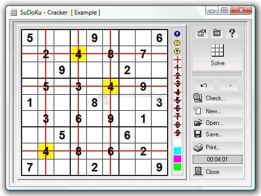Select the 3 in the row with 1 and 8

(160, 102)
